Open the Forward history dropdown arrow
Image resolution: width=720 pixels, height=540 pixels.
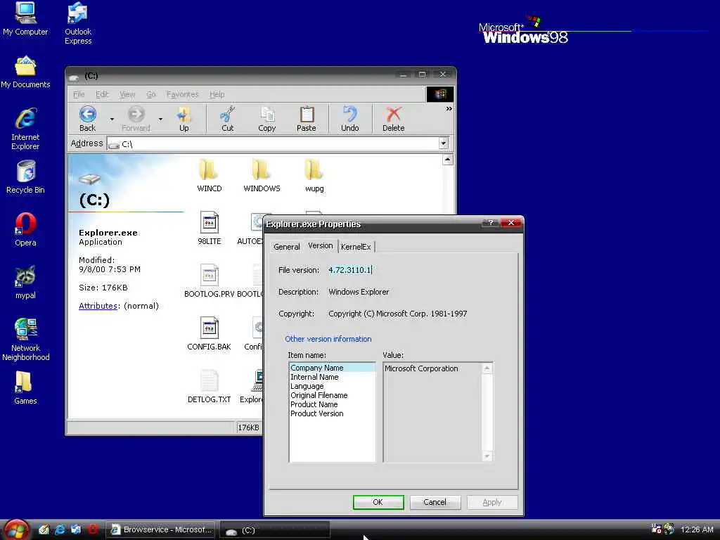[x=160, y=120]
